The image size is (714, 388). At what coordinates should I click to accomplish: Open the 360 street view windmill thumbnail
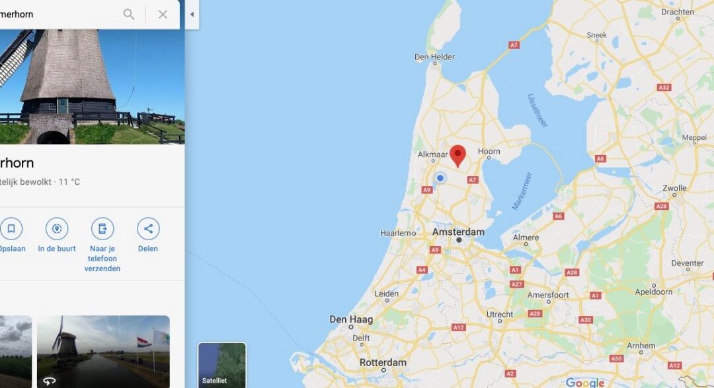click(x=103, y=352)
